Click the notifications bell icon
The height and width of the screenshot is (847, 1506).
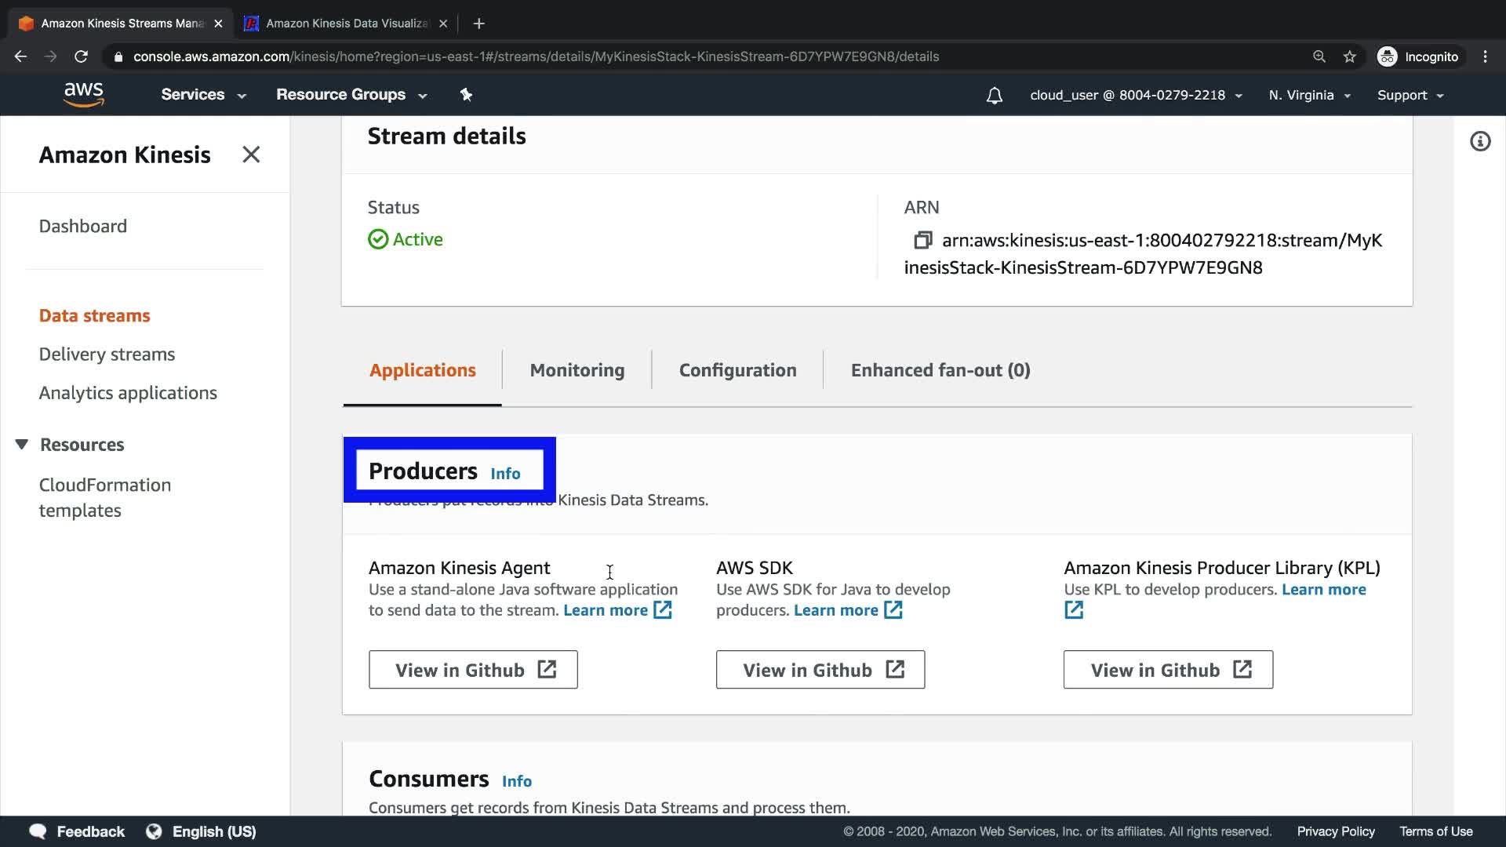(994, 96)
